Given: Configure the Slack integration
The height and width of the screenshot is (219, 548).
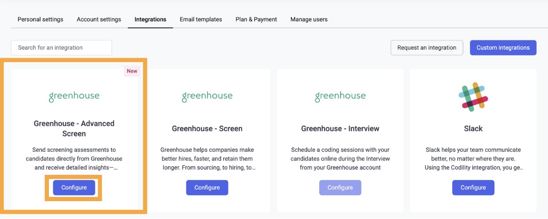Looking at the screenshot, I should (x=473, y=188).
